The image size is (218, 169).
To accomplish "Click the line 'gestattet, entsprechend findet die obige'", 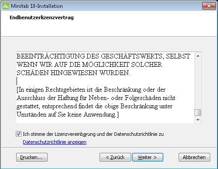I will click(94, 106).
